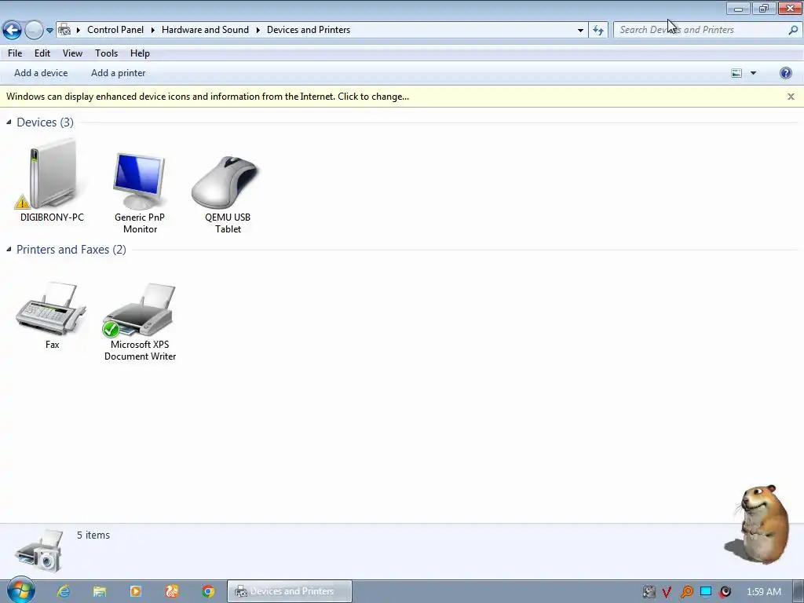The height and width of the screenshot is (603, 804).
Task: Click Add a device
Action: pos(41,73)
